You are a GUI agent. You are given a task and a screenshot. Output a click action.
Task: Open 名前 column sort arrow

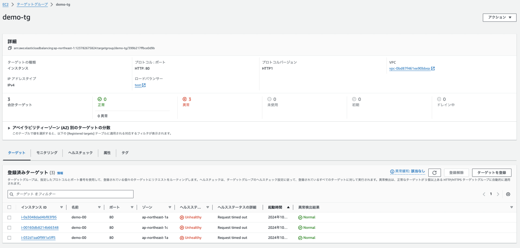coord(99,207)
